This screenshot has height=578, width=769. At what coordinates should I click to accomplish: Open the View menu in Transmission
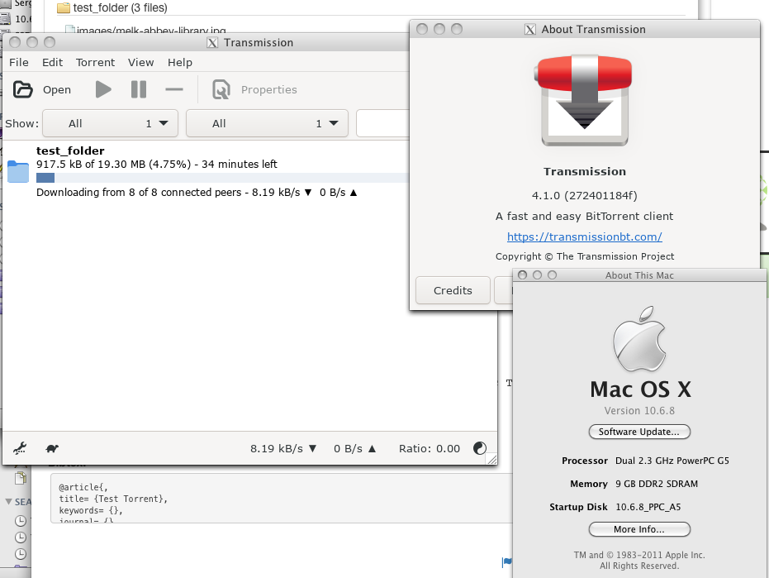[140, 62]
